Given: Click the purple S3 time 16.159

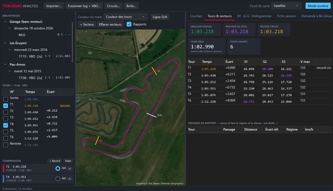Looking at the screenshot, I should click(286, 76).
